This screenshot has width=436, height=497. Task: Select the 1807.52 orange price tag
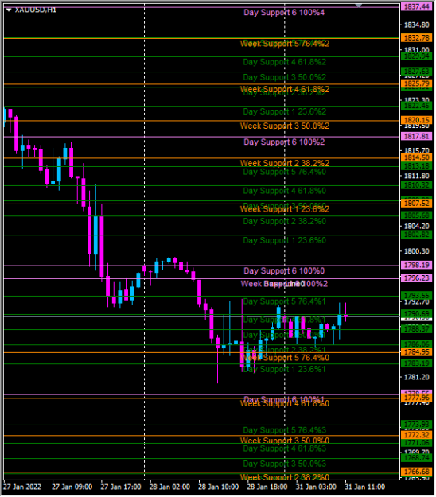tap(416, 204)
